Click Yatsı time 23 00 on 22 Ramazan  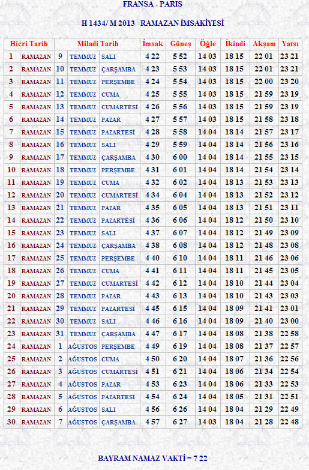290,321
